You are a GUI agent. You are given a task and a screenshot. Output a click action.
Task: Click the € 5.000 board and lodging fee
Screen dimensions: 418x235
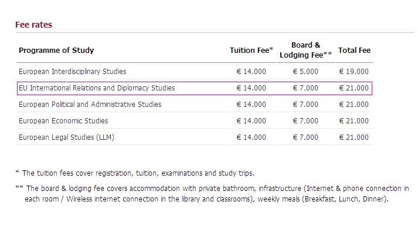305,72
